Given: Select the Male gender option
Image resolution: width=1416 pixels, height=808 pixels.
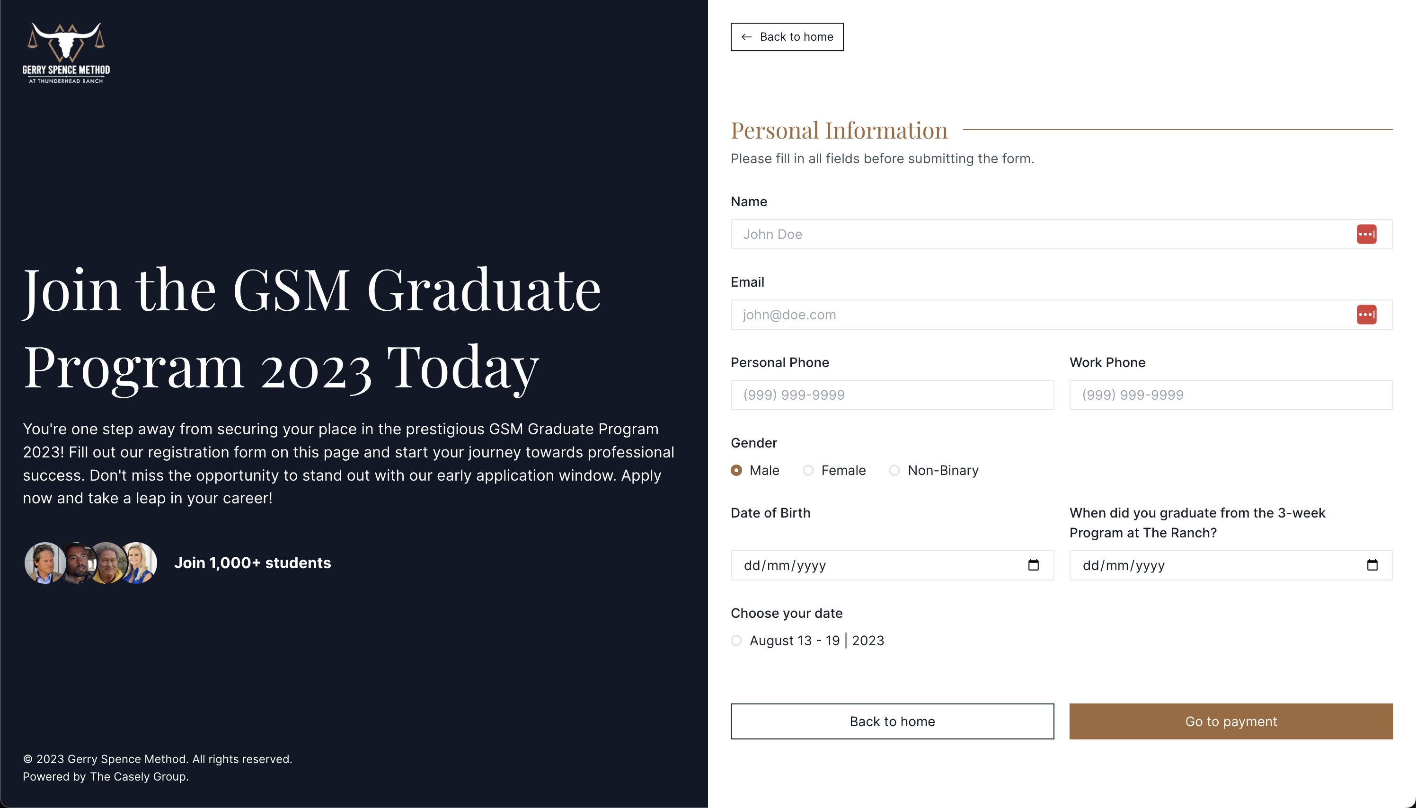Looking at the screenshot, I should tap(736, 471).
